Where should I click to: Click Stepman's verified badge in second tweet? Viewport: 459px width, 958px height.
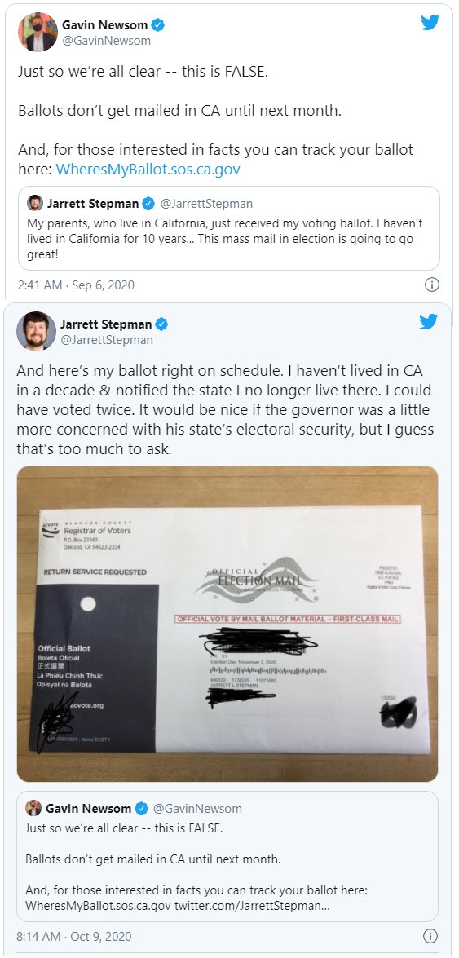161,324
